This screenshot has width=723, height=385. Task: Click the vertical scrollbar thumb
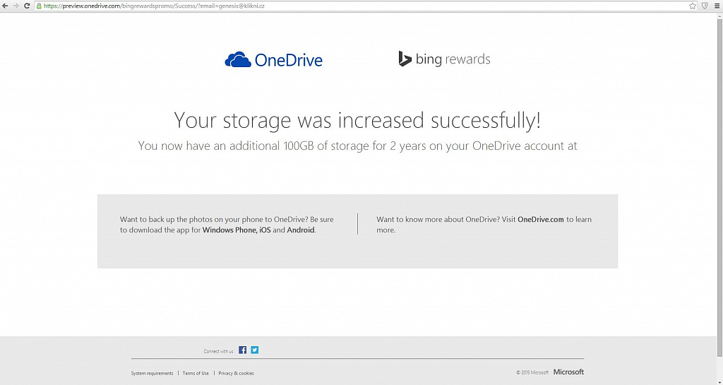[x=719, y=186]
